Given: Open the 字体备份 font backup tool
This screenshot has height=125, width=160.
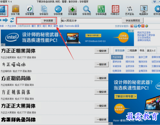Looking at the screenshot, I should coord(44,10).
